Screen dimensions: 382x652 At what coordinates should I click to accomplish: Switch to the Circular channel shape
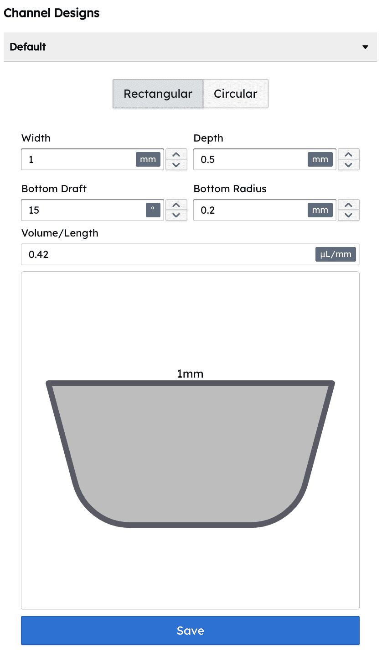point(236,94)
